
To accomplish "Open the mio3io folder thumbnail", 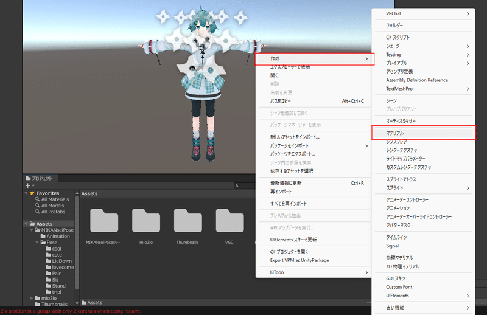I will point(146,220).
